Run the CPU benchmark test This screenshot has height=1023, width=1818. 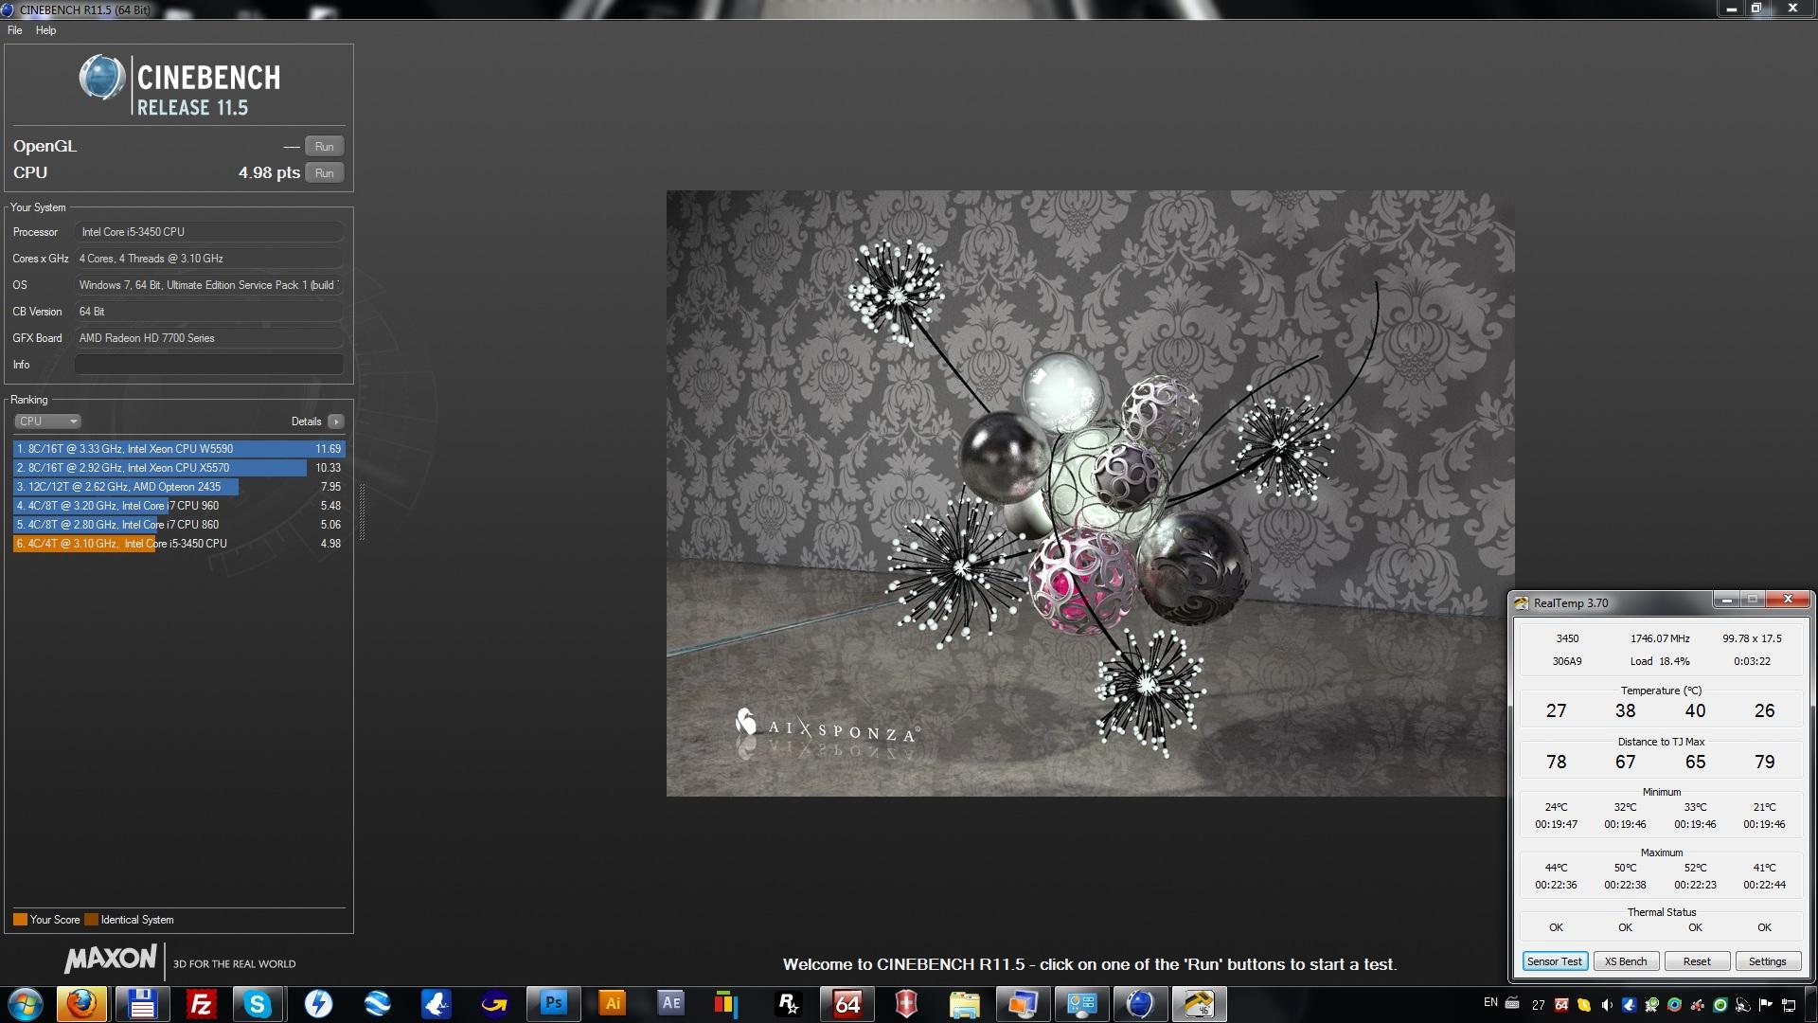[x=324, y=173]
